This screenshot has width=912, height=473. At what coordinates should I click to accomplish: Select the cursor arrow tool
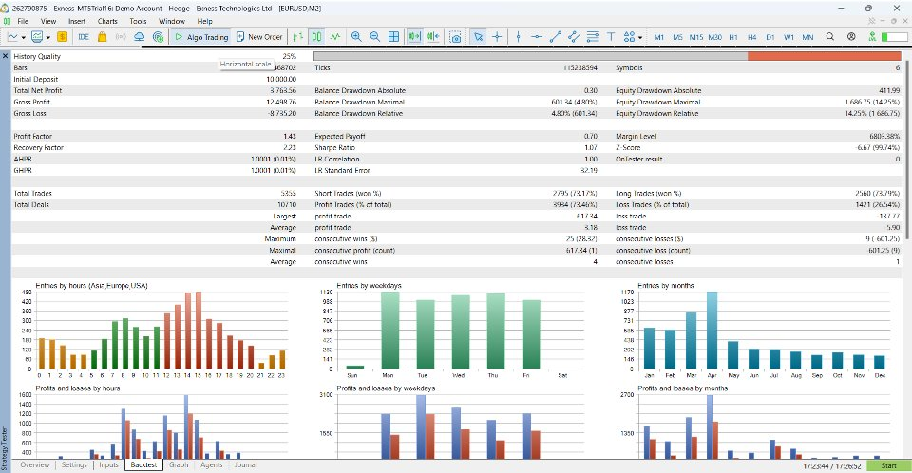pyautogui.click(x=478, y=37)
